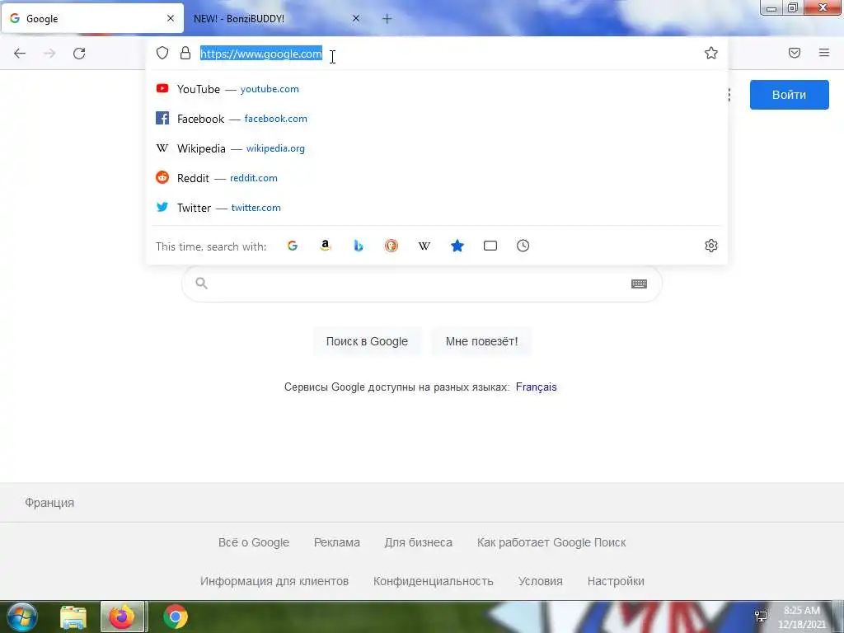The height and width of the screenshot is (633, 844).
Task: Click the magnifier icon in Google search box
Action: [x=201, y=284]
